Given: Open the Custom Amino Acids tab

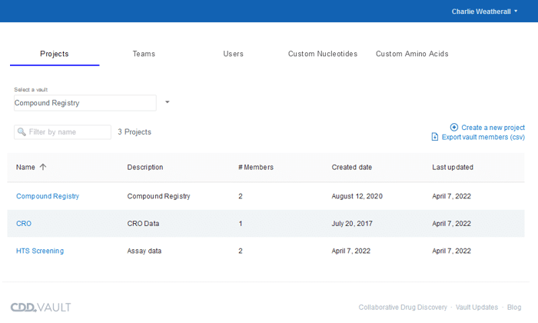Looking at the screenshot, I should [x=412, y=54].
